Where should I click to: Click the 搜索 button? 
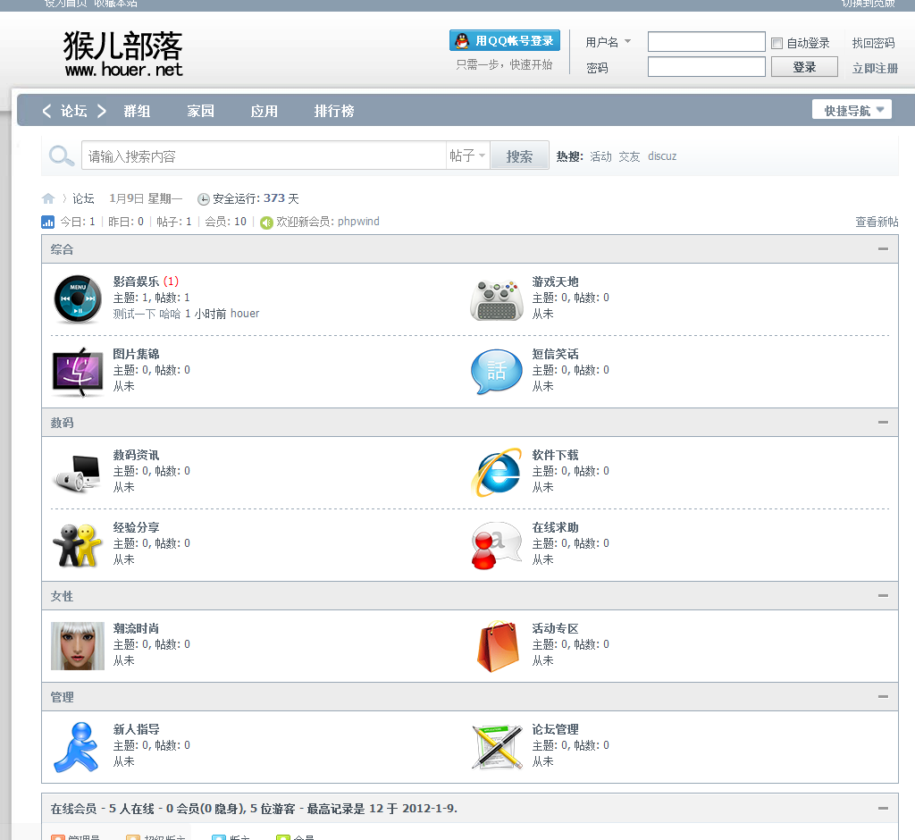(519, 156)
